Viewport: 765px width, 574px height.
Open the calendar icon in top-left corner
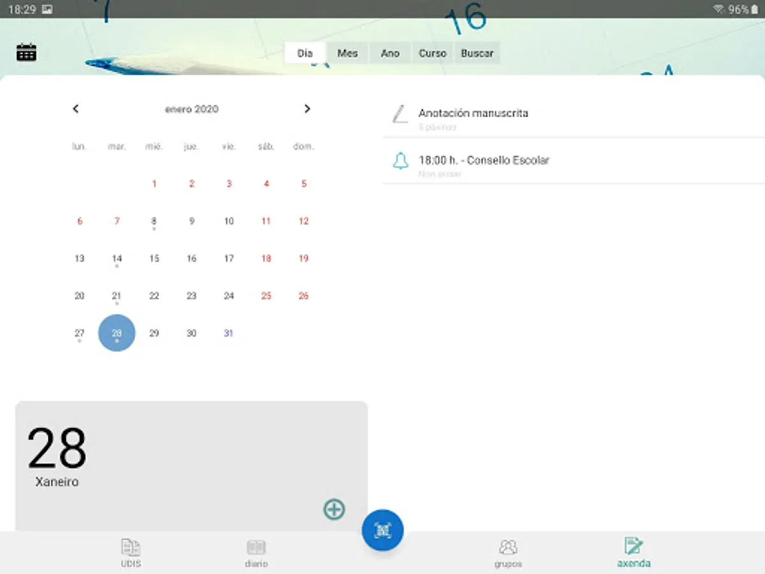25,52
